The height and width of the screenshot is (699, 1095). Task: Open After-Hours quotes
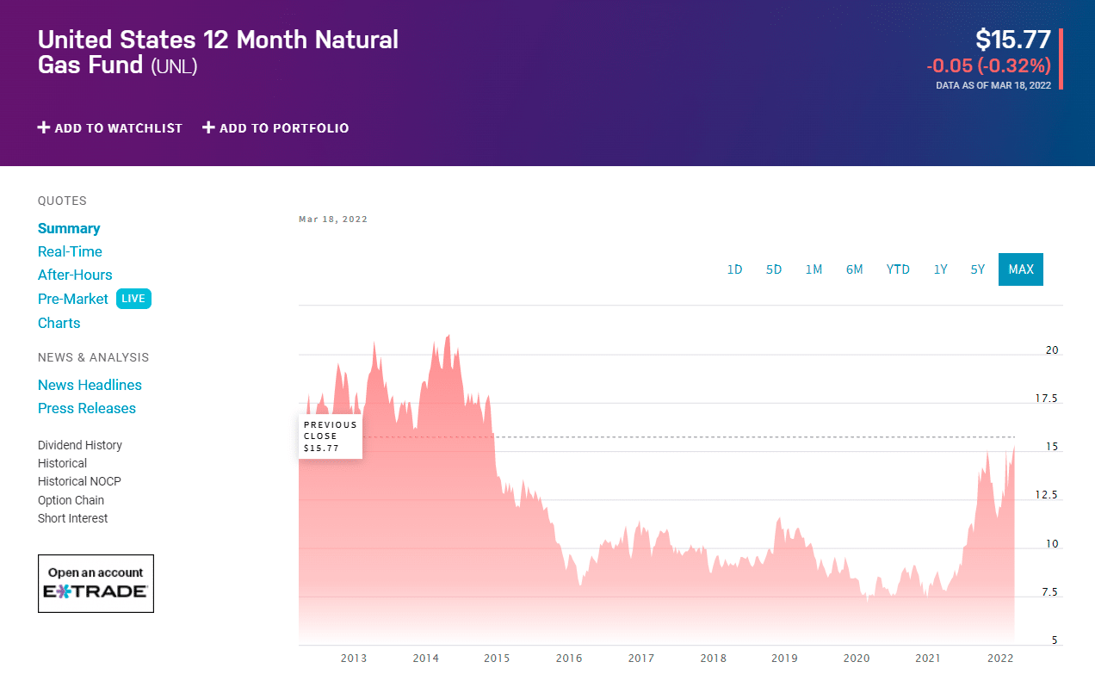[75, 275]
